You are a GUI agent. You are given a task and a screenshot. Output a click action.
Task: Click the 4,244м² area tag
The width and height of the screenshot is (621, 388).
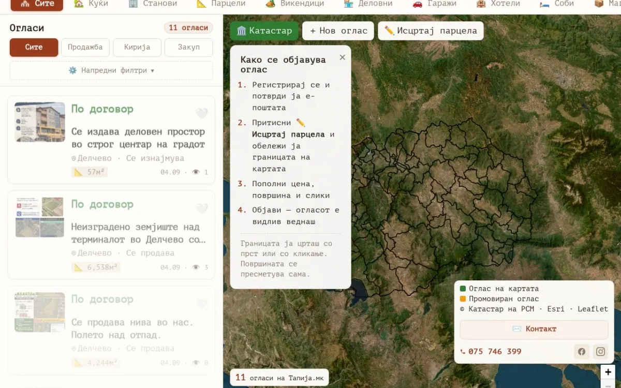click(x=96, y=363)
